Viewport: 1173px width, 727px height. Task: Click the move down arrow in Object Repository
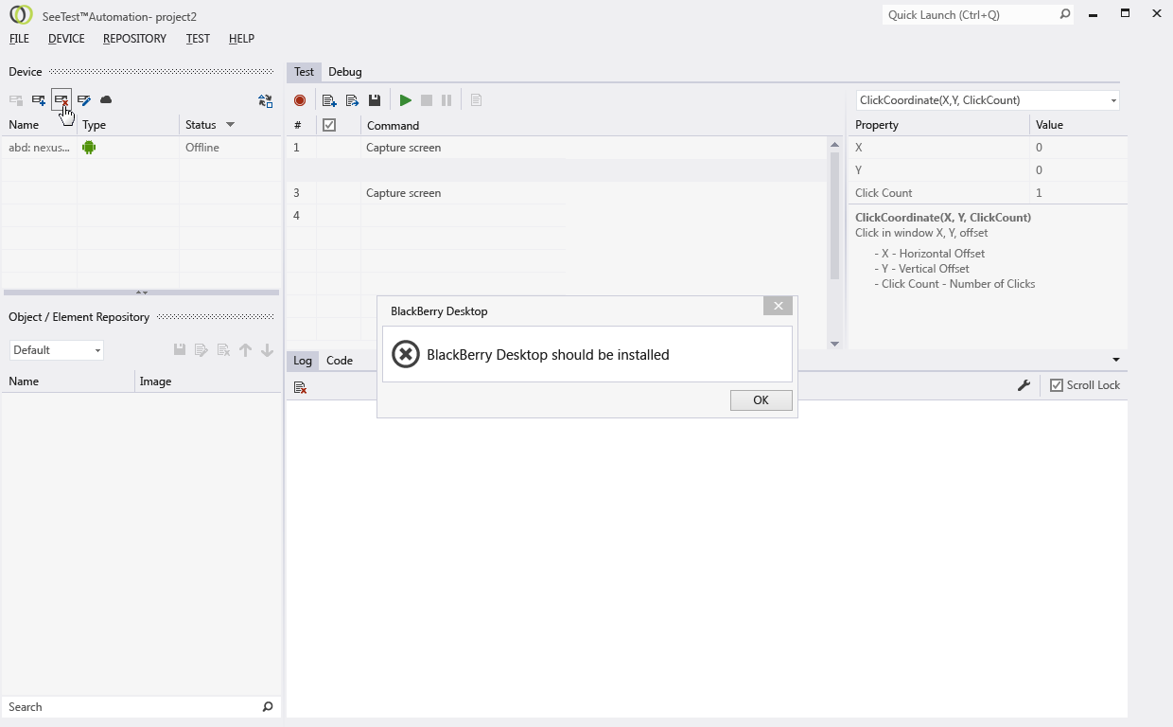coord(267,350)
